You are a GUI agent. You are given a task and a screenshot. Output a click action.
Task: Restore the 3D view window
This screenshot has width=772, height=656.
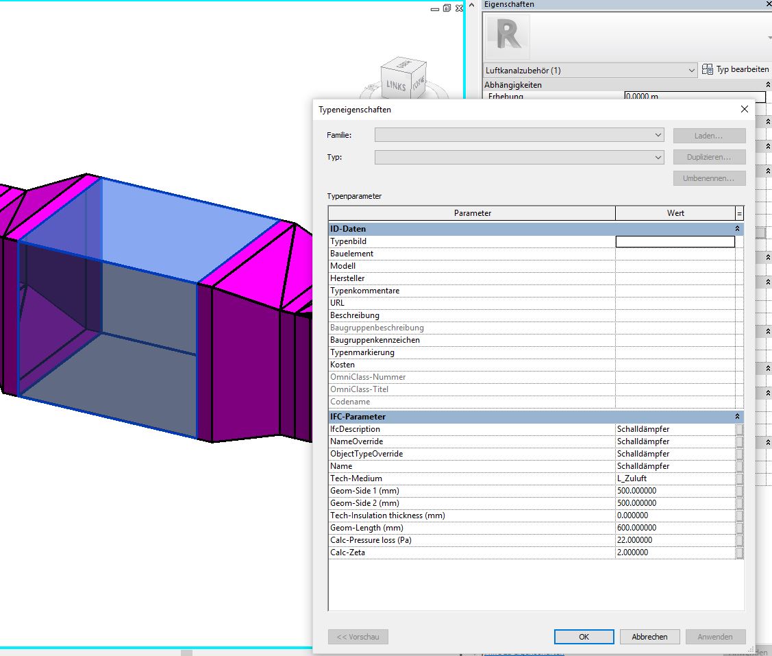(x=447, y=8)
